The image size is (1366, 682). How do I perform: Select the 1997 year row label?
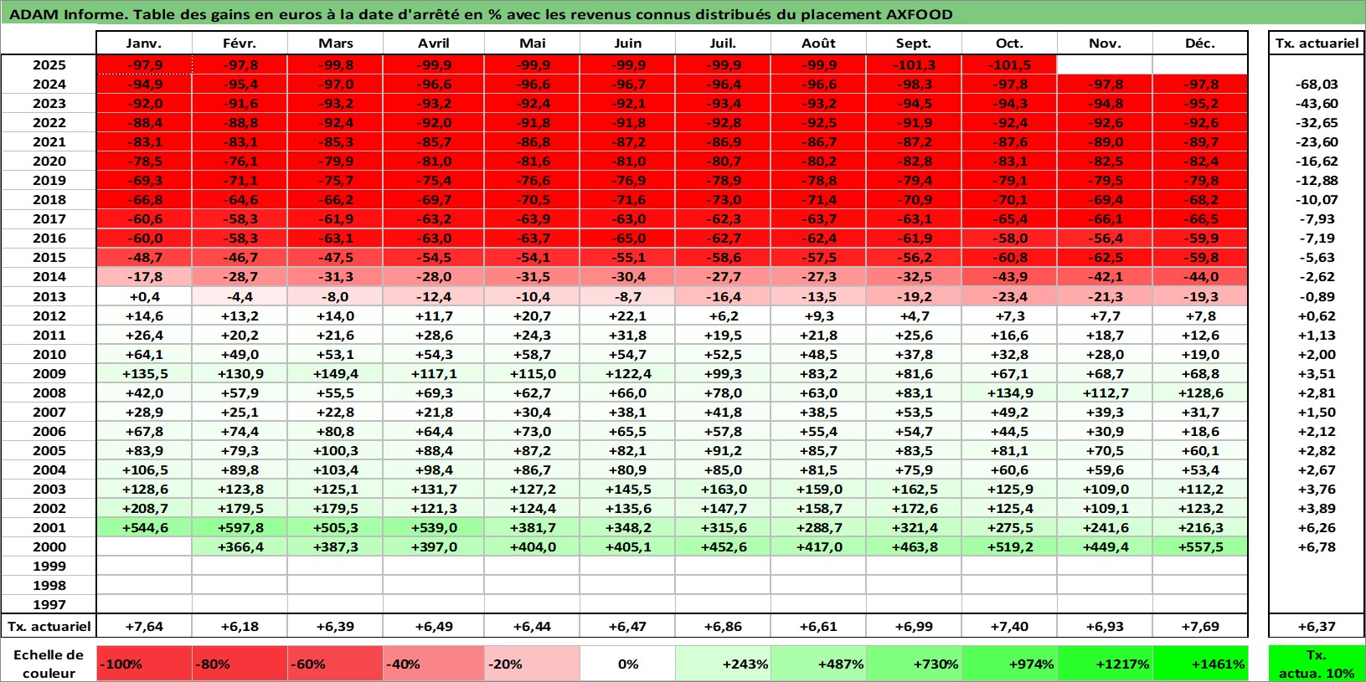[49, 604]
